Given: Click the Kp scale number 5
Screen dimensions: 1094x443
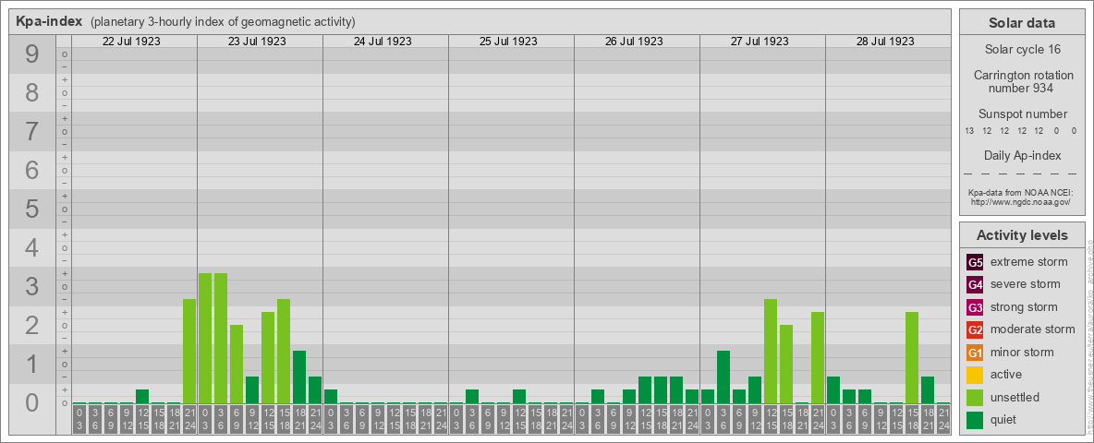Looking at the screenshot, I should [x=32, y=209].
